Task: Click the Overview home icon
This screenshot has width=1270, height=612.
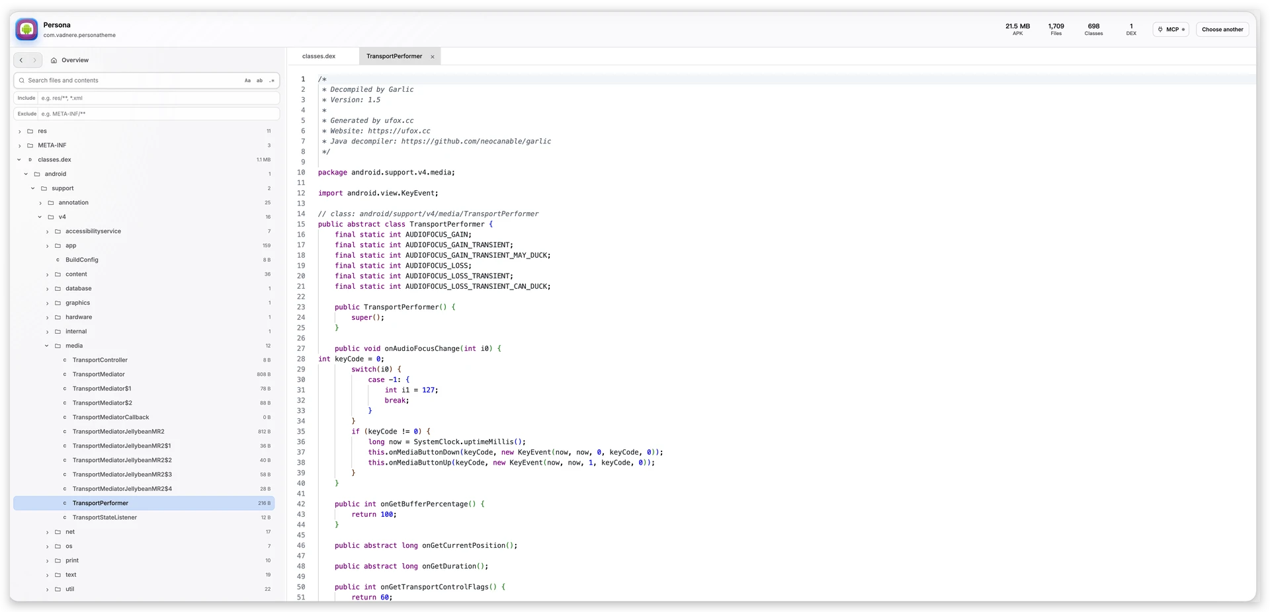Action: click(54, 60)
